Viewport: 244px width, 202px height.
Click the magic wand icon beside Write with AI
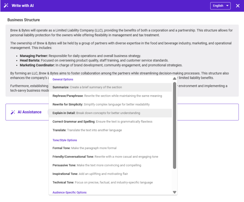tap(6, 6)
